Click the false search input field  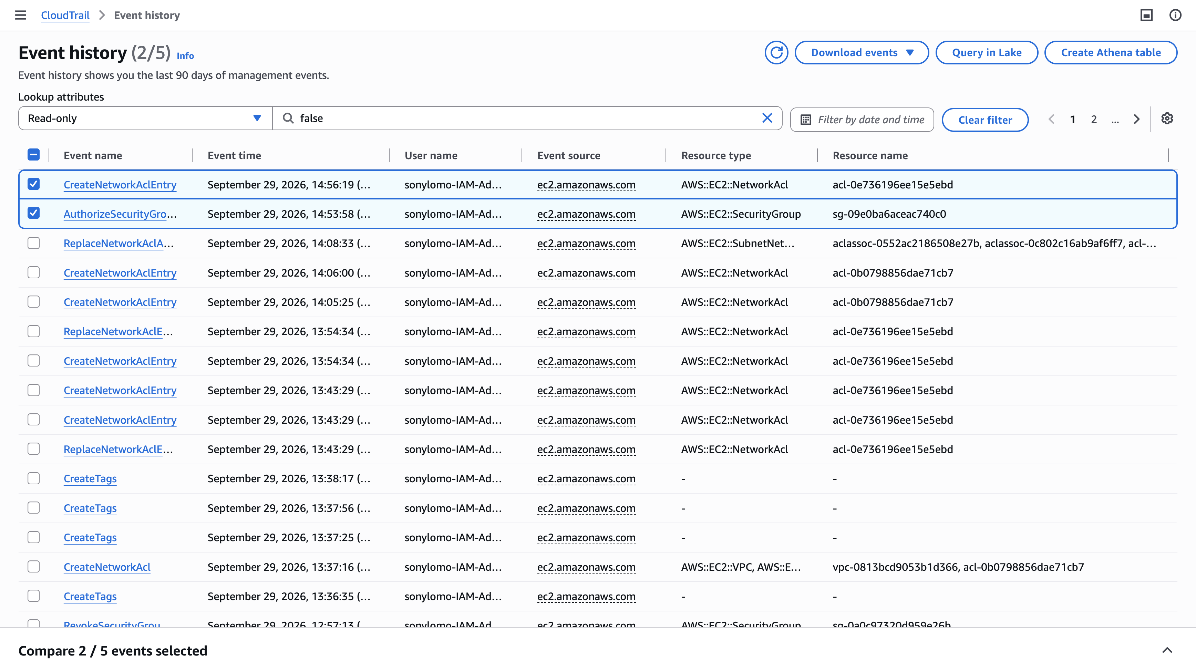pos(527,118)
